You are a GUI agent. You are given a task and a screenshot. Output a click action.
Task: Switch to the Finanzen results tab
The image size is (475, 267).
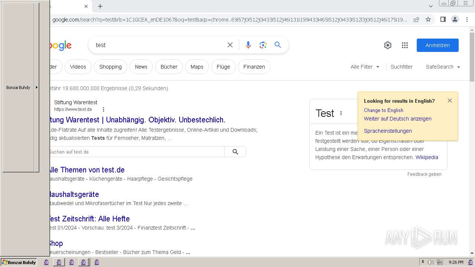(x=254, y=67)
